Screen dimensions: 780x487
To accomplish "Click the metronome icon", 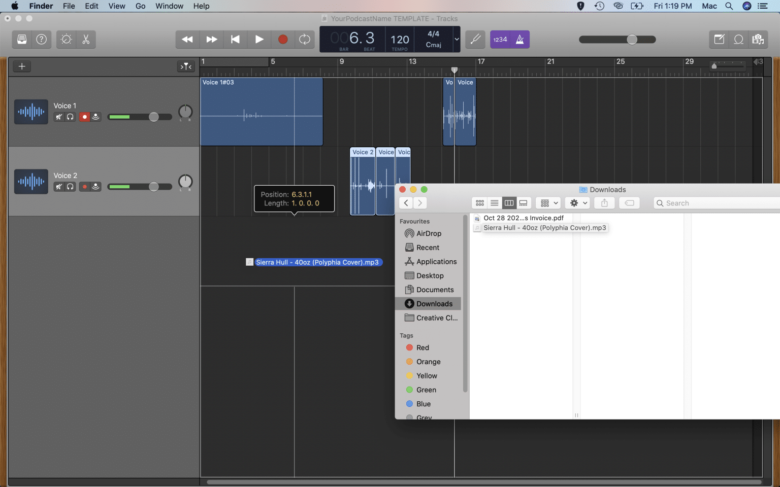I will point(519,39).
